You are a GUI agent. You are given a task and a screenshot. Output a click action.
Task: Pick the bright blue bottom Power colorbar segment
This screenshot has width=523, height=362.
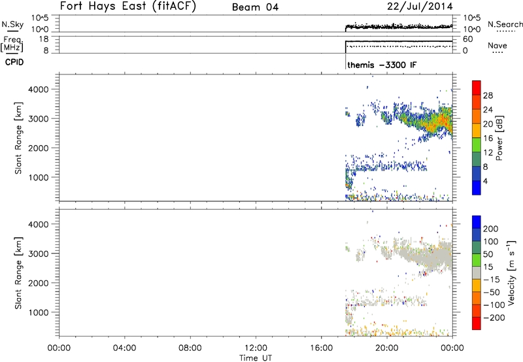pos(477,188)
